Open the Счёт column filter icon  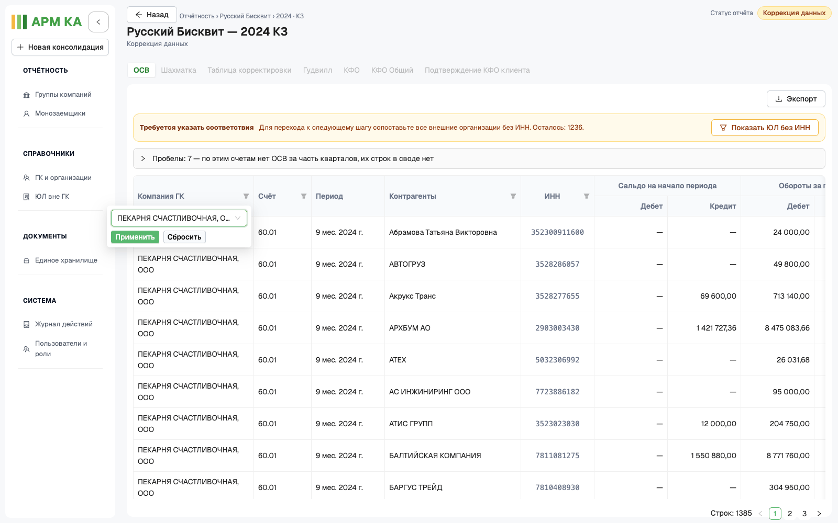click(x=304, y=196)
